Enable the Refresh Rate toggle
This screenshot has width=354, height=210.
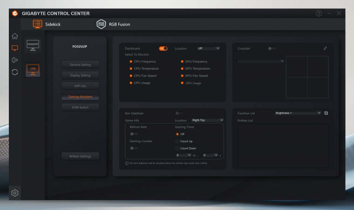coord(134,134)
